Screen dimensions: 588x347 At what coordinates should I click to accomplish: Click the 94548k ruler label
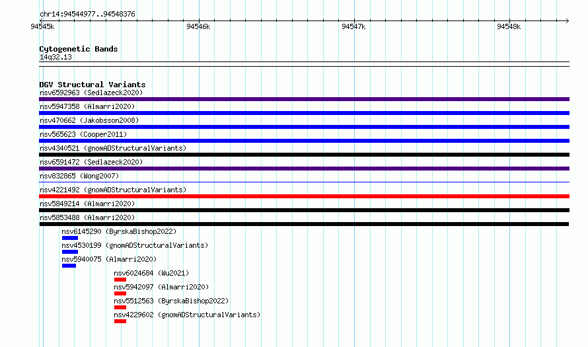pyautogui.click(x=509, y=26)
